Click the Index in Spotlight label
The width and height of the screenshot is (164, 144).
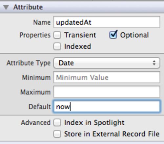pos(94,123)
